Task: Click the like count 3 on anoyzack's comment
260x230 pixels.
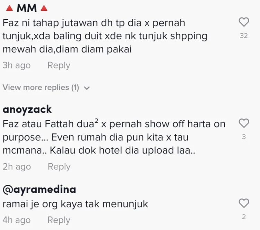Action: [244, 137]
